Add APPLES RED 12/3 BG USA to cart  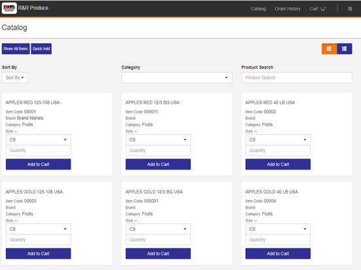click(x=158, y=164)
